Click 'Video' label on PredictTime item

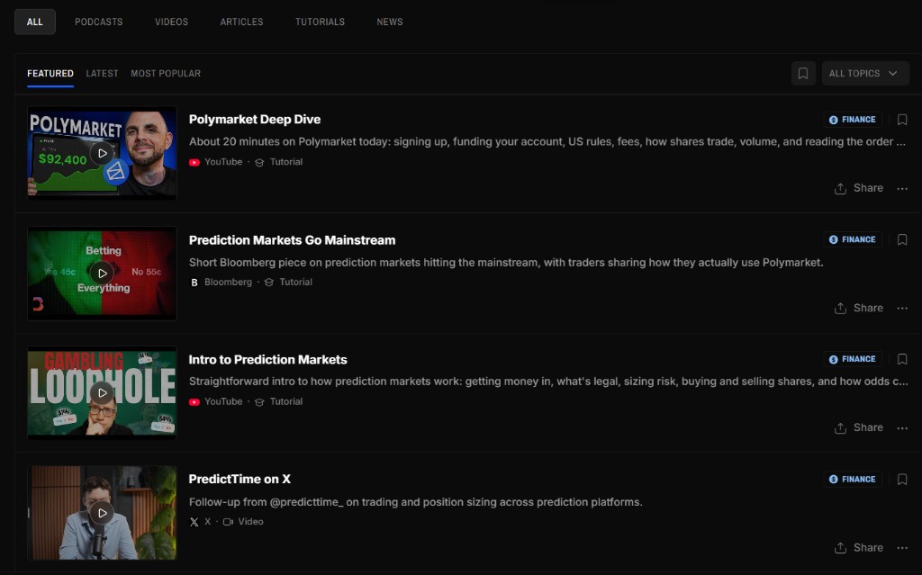[x=250, y=522]
